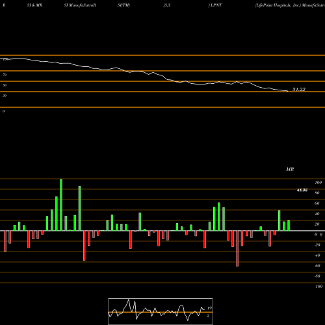Click the 'SI(TM)' header label
Viewport: 325px width, 325px height.
point(123,5)
